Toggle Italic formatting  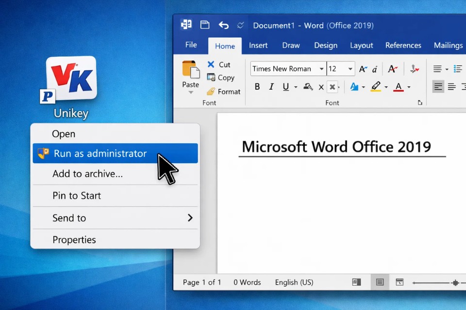click(271, 87)
